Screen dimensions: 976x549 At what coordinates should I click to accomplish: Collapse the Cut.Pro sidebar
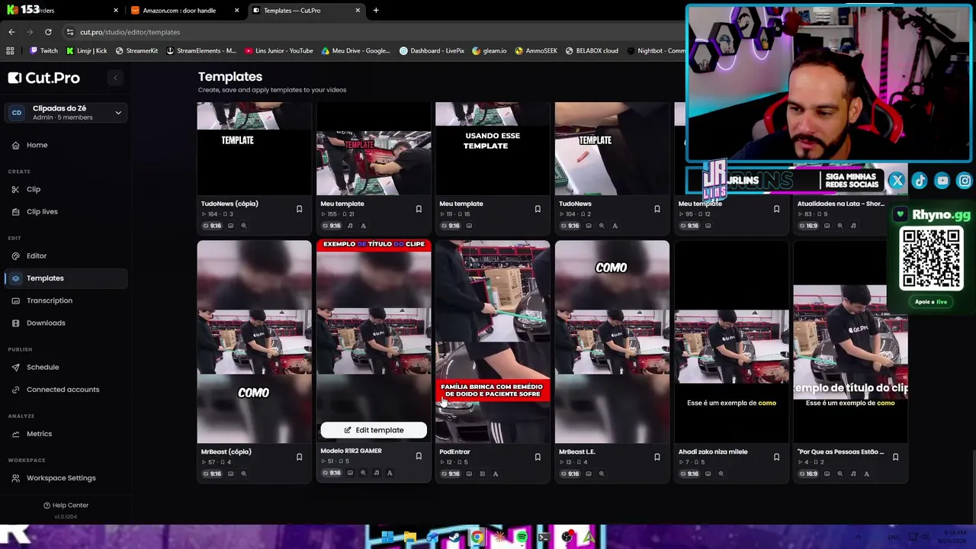pos(115,78)
